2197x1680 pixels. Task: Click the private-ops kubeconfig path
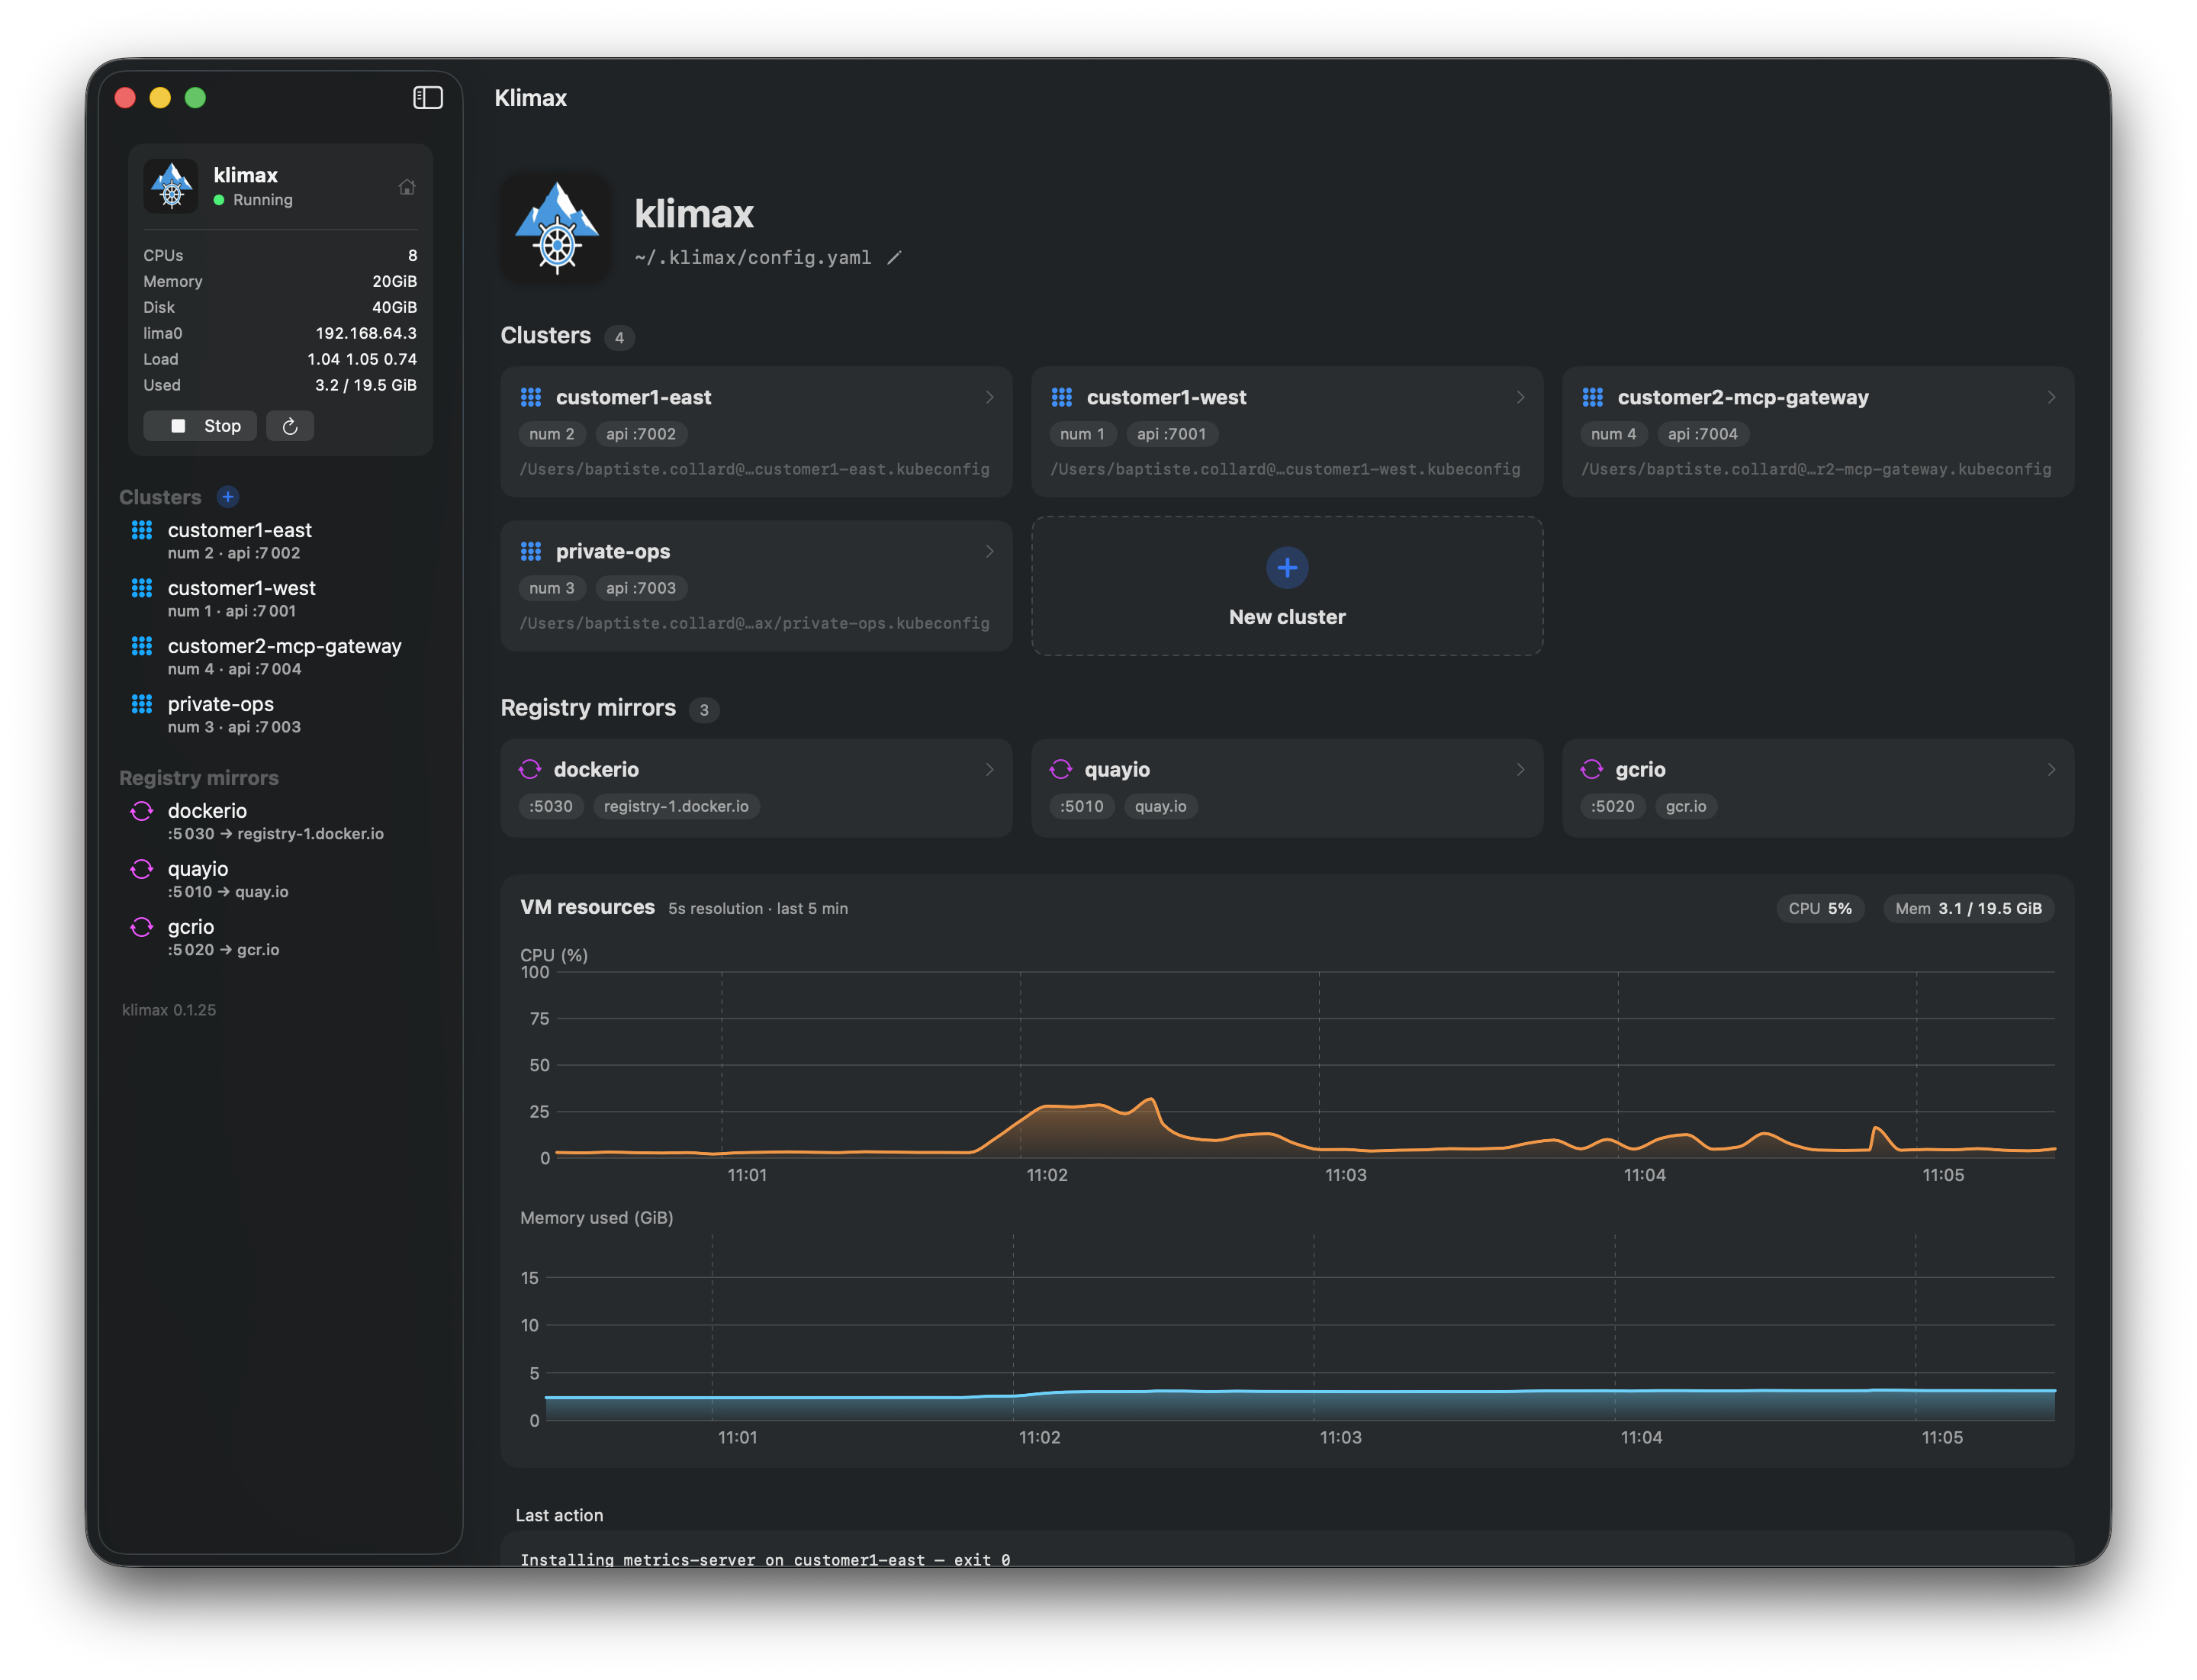pos(755,623)
